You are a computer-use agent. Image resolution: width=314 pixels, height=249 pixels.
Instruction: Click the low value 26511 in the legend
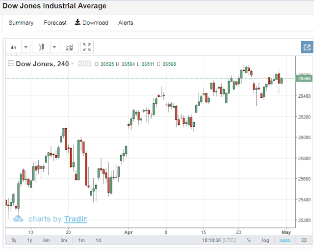[x=148, y=64]
